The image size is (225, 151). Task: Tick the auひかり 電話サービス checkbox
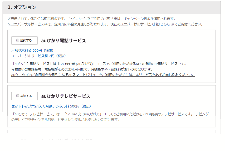(x=18, y=40)
